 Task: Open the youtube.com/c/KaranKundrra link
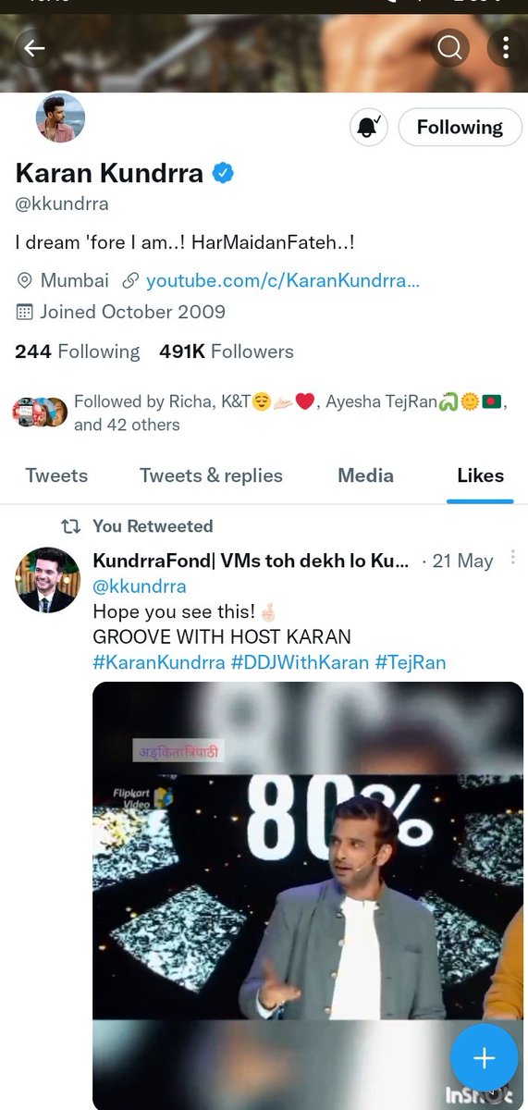coord(283,280)
